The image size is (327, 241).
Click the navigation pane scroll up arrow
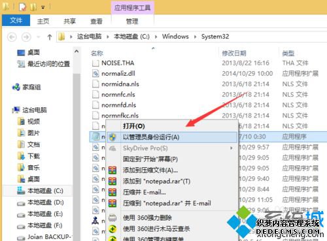coord(77,52)
